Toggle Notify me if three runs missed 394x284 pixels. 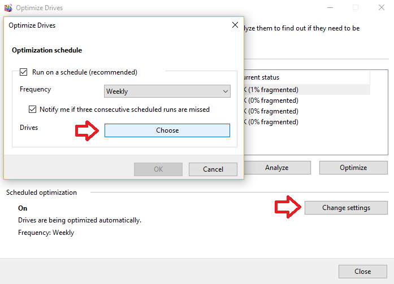(32, 110)
